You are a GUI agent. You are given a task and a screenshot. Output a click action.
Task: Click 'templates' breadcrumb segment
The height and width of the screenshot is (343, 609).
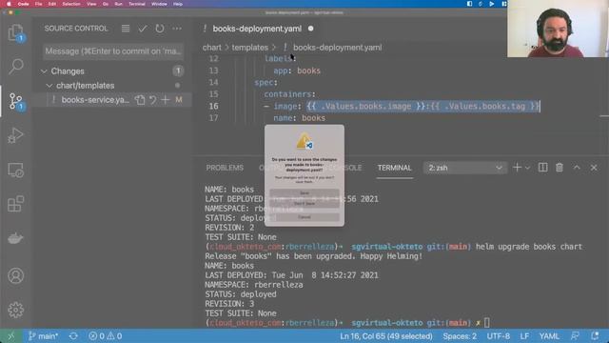point(249,48)
